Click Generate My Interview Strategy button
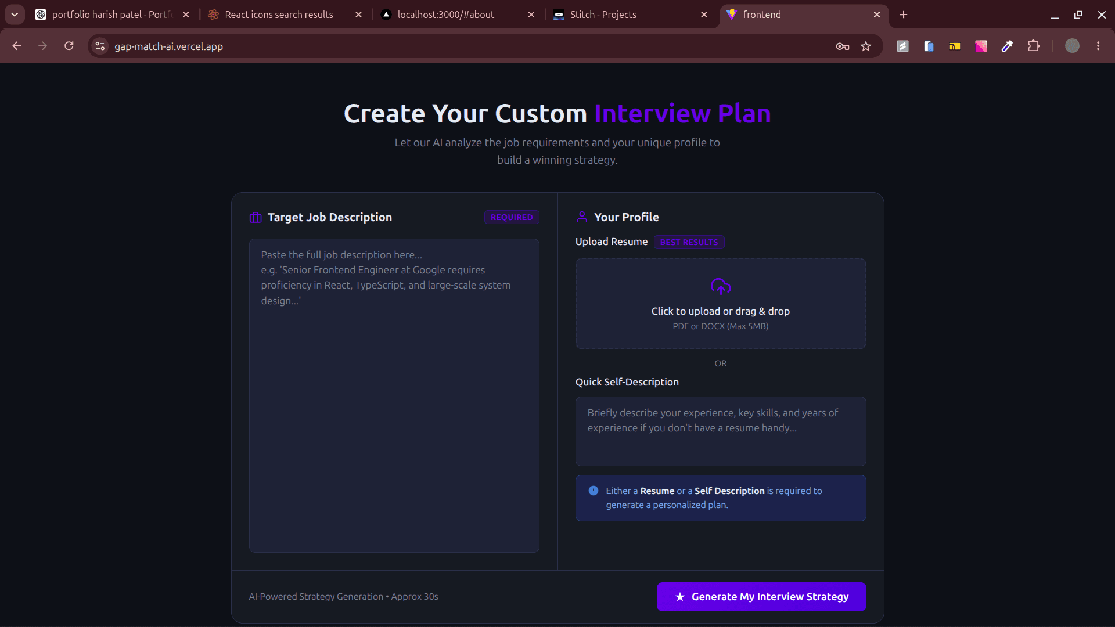 761,597
